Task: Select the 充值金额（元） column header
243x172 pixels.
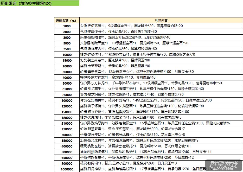Action: click(67, 20)
